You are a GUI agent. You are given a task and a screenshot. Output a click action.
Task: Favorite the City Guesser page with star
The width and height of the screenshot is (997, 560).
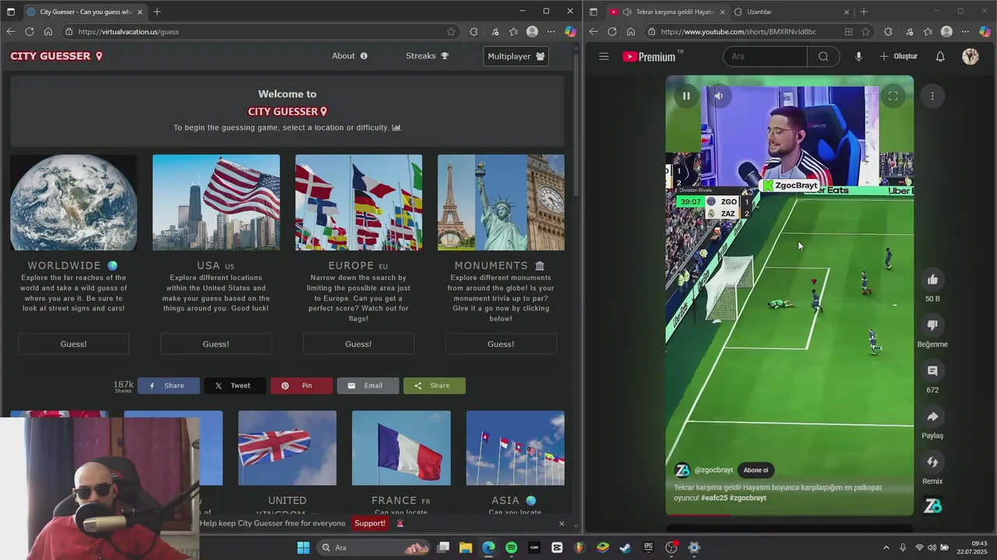tap(451, 32)
